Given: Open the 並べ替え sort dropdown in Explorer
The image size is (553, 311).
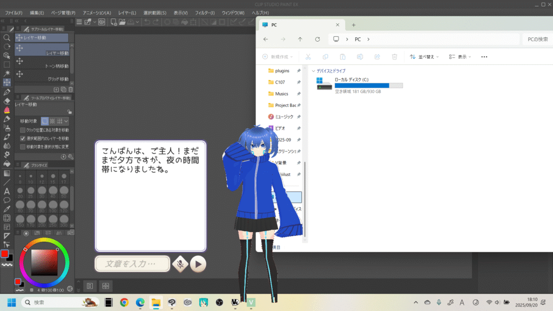Looking at the screenshot, I should tap(424, 57).
